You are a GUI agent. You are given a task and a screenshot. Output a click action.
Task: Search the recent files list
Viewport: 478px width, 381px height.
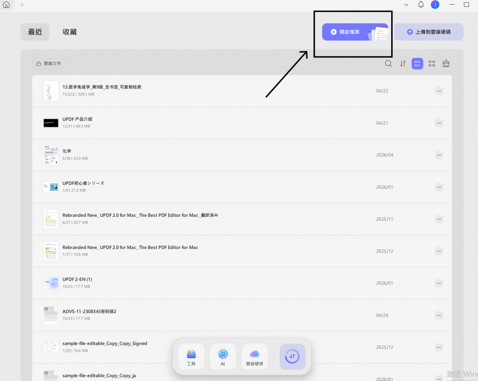coord(388,63)
